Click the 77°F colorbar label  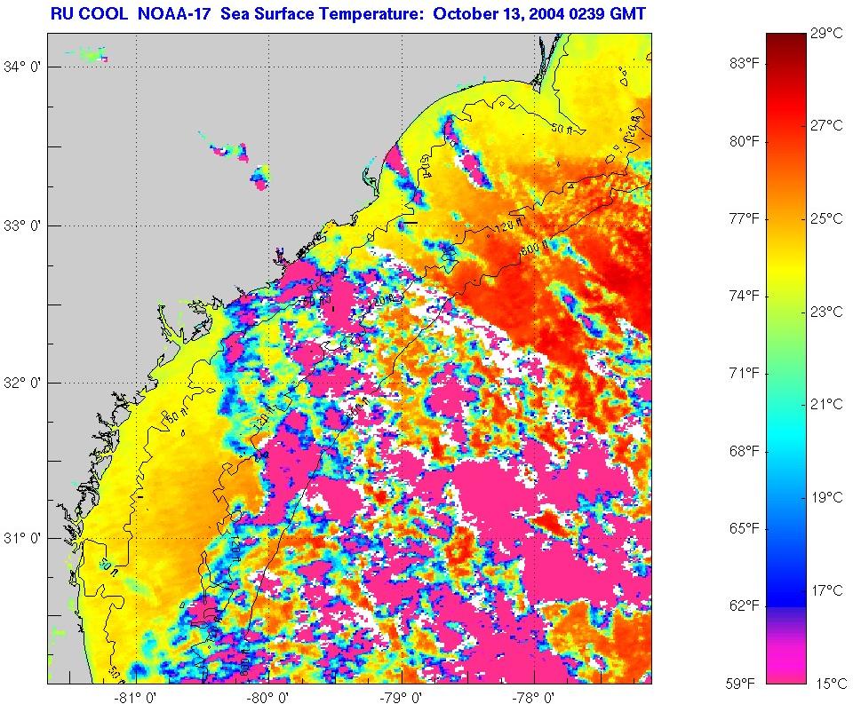tap(744, 218)
